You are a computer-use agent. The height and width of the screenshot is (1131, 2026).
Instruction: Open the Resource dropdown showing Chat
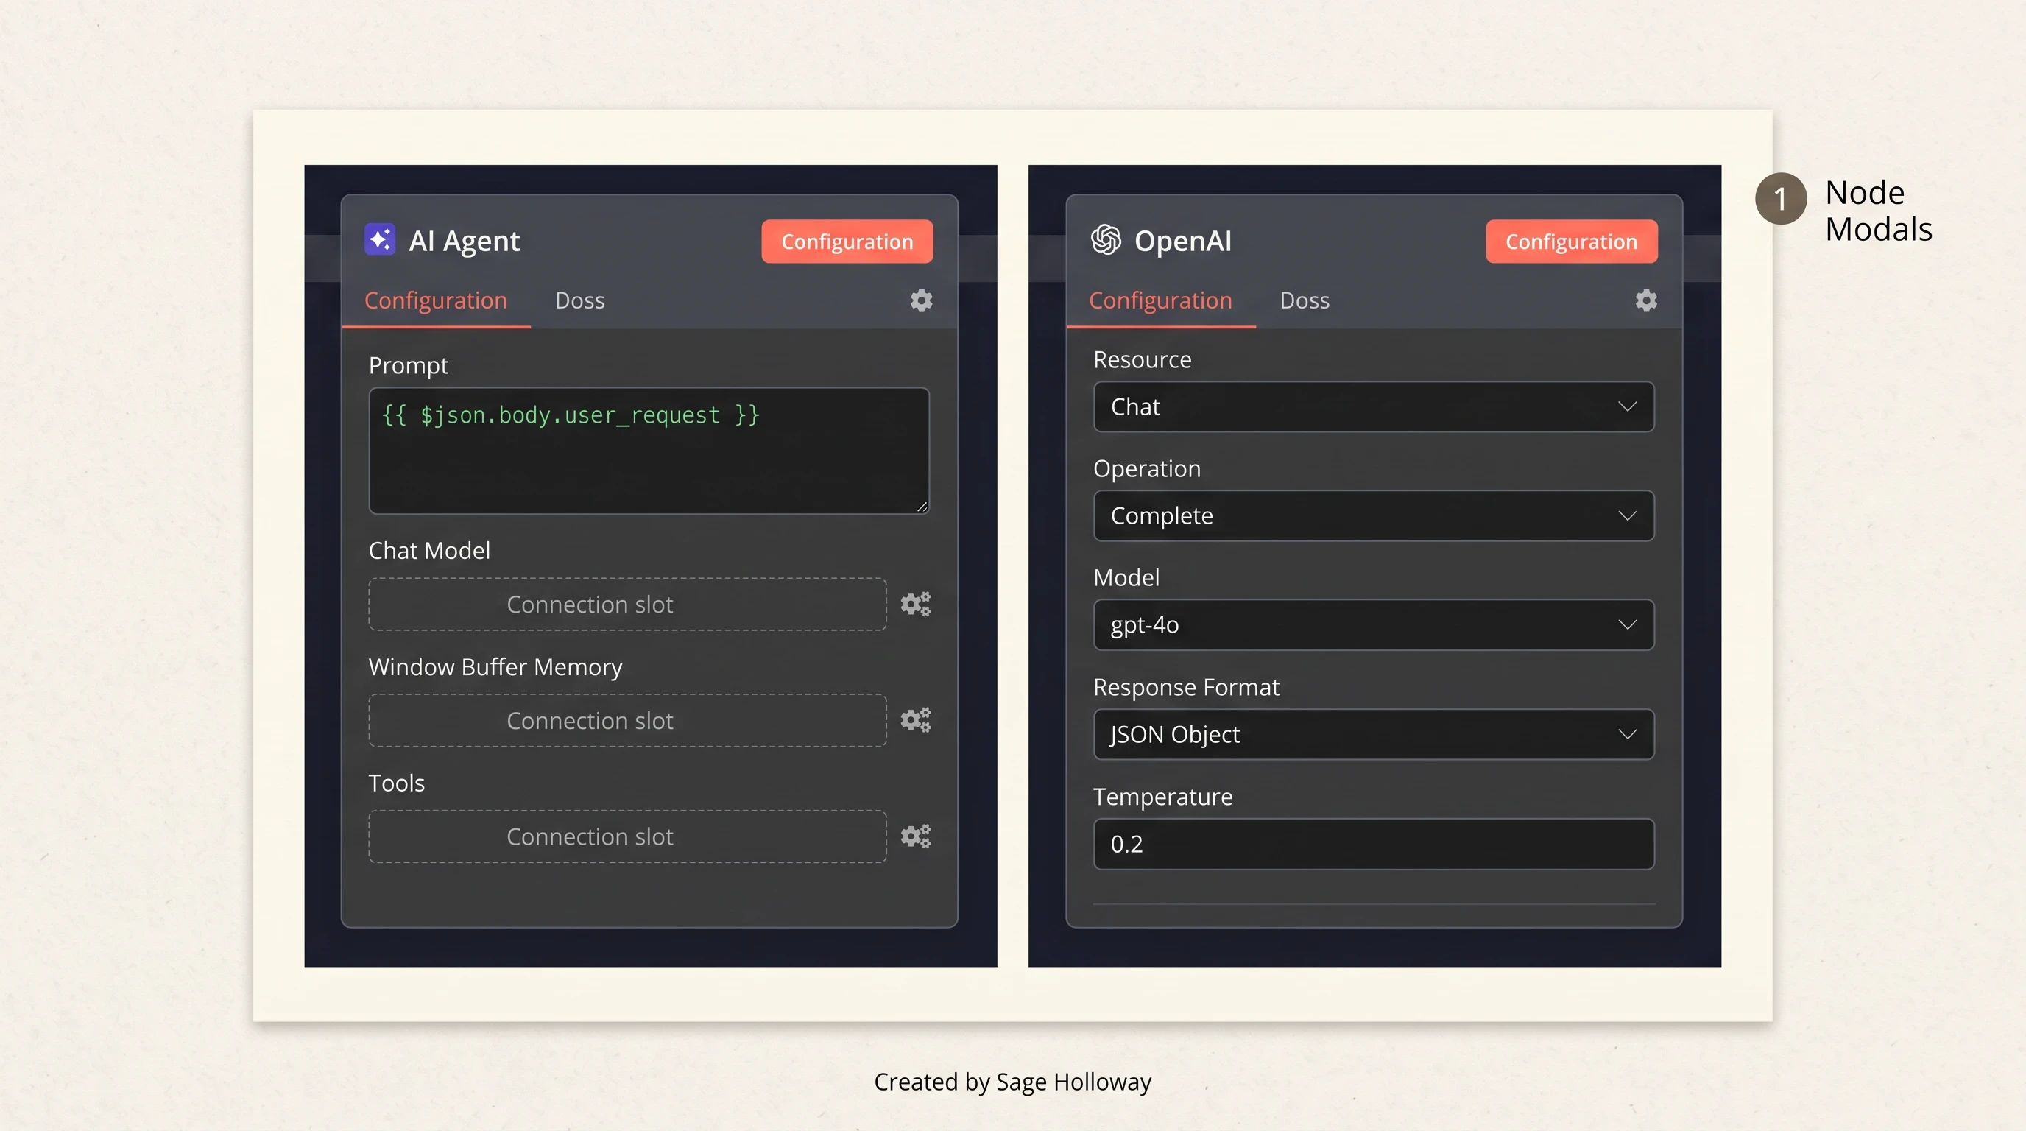(1373, 406)
